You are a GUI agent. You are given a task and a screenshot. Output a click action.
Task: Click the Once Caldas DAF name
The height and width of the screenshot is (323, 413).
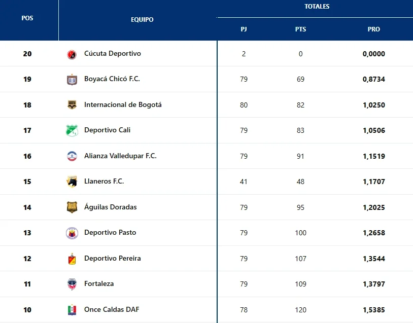(112, 309)
